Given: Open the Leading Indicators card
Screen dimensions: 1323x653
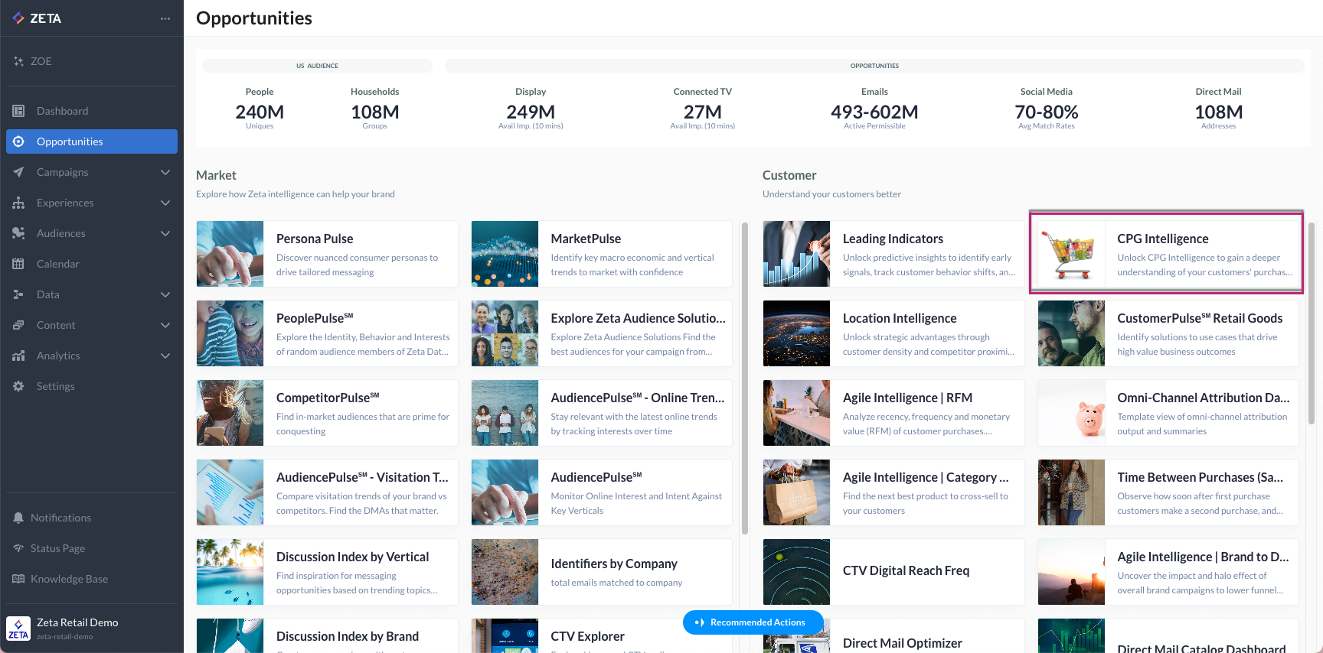Looking at the screenshot, I should pyautogui.click(x=893, y=254).
